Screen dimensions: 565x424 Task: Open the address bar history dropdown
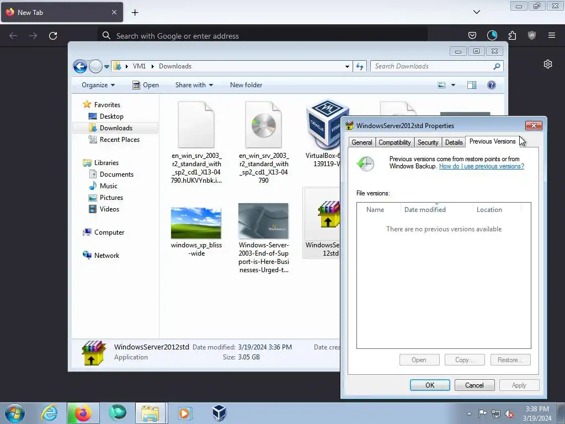[x=347, y=66]
